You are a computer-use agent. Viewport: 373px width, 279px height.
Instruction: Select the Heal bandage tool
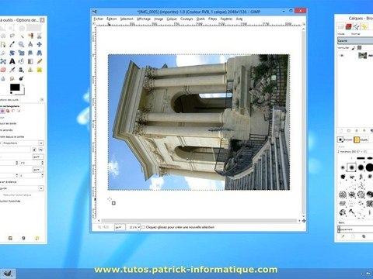[40, 70]
